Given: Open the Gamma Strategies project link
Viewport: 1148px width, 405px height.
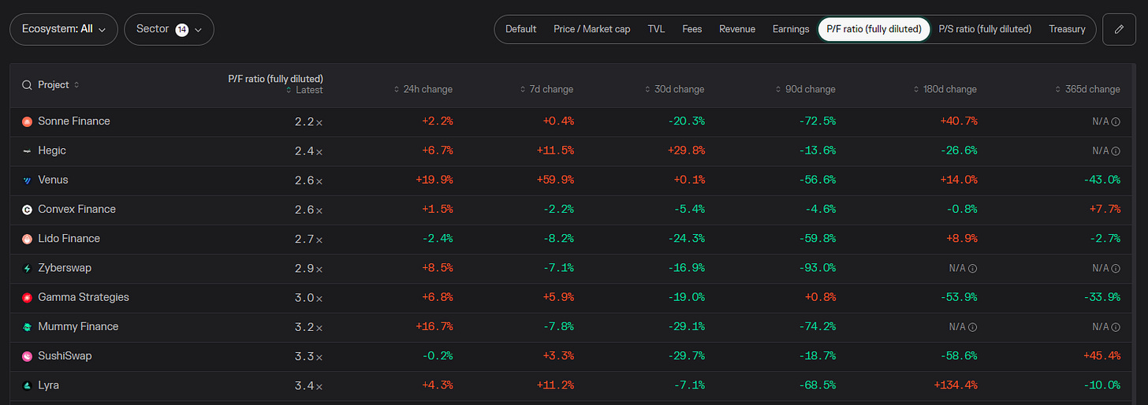Looking at the screenshot, I should [84, 297].
